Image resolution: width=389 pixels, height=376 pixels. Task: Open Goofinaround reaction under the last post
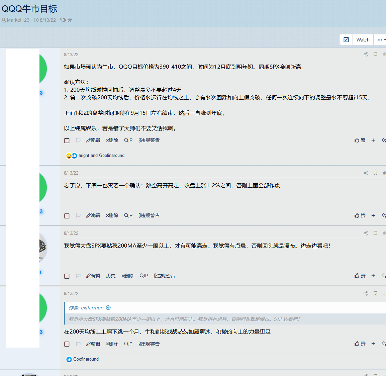coord(86,359)
